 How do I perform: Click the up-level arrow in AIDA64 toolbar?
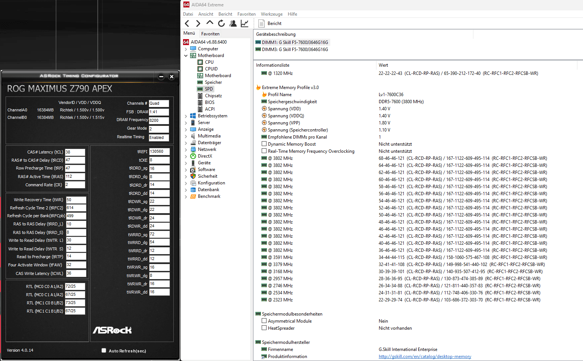210,23
